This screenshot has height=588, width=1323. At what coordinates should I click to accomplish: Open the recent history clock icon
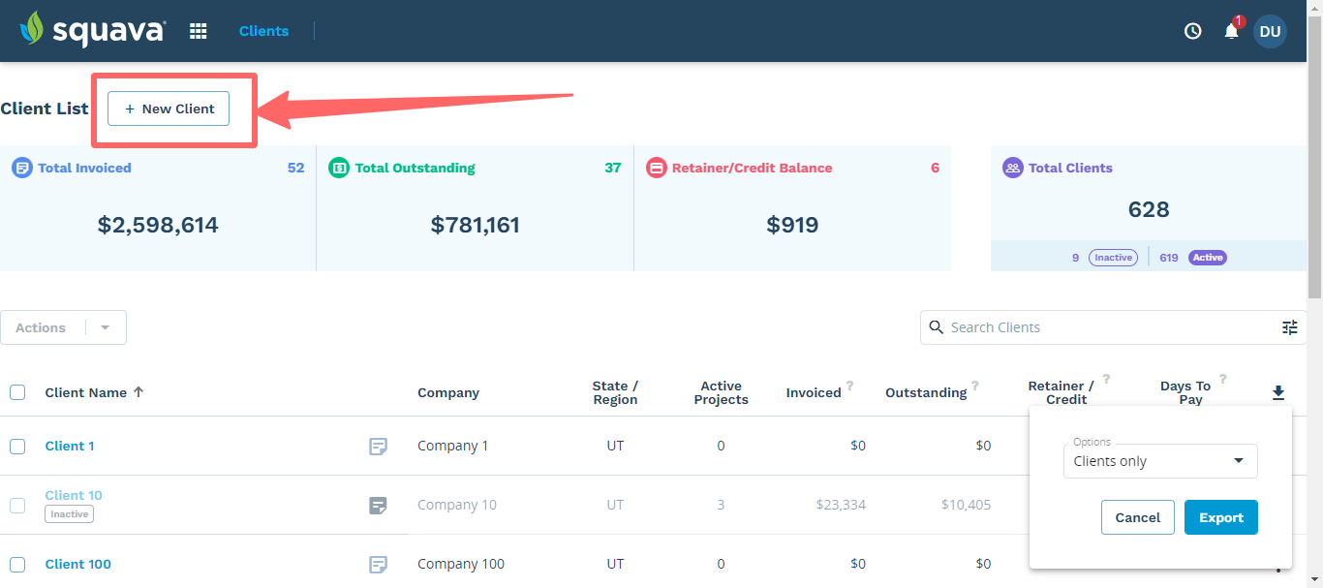(1191, 30)
